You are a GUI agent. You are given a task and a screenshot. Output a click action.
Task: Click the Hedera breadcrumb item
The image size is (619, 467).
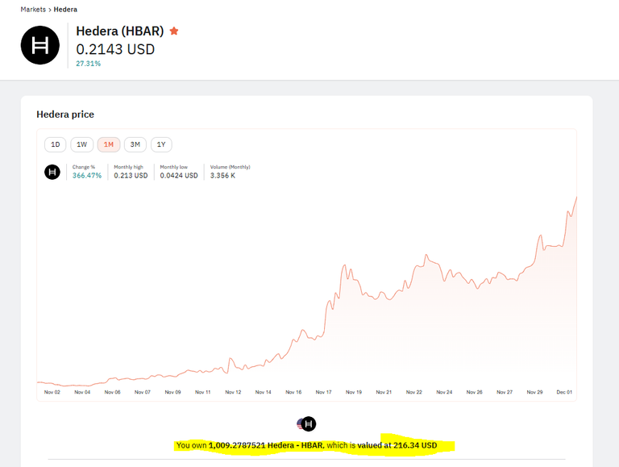point(65,10)
